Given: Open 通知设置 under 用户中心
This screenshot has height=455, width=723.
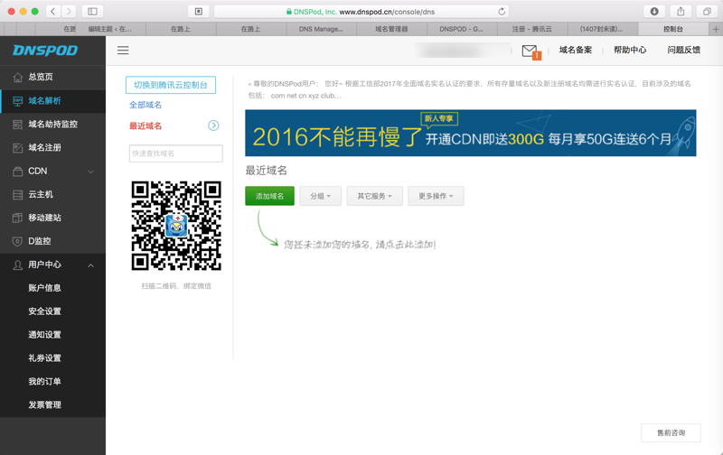Looking at the screenshot, I should pyautogui.click(x=44, y=335).
